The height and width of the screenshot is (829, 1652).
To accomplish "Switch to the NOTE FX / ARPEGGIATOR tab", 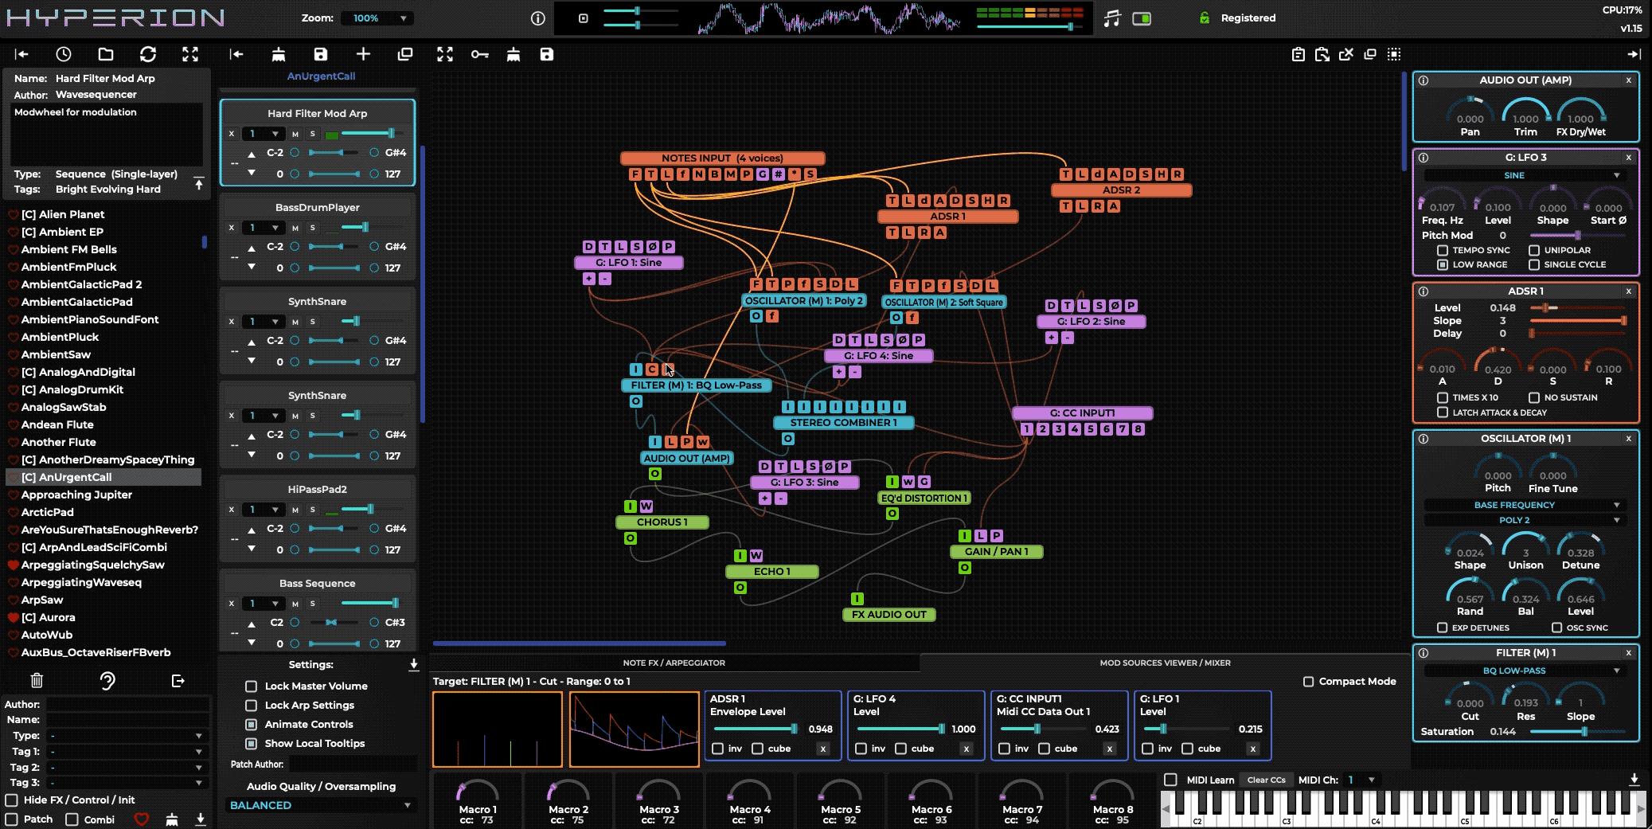I will coord(674,663).
